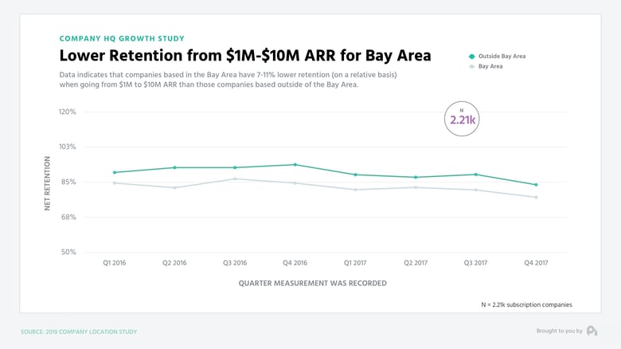The image size is (621, 349).
Task: Click the 'Bay Area' legend label
Action: (490, 66)
